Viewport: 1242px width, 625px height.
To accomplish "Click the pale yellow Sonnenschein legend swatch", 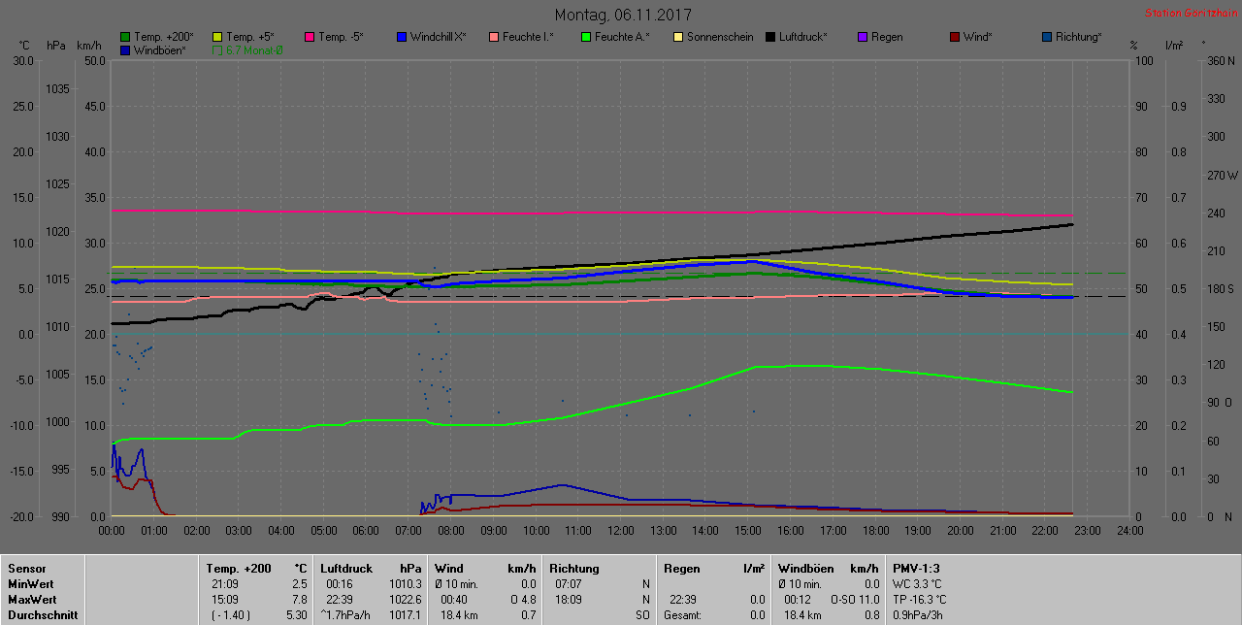I will pyautogui.click(x=677, y=37).
